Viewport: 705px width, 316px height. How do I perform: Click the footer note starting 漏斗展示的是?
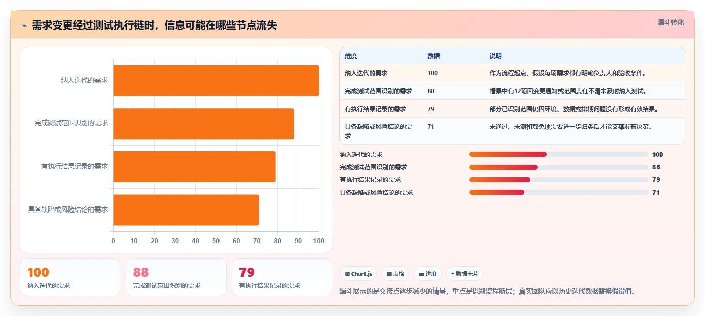(488, 292)
